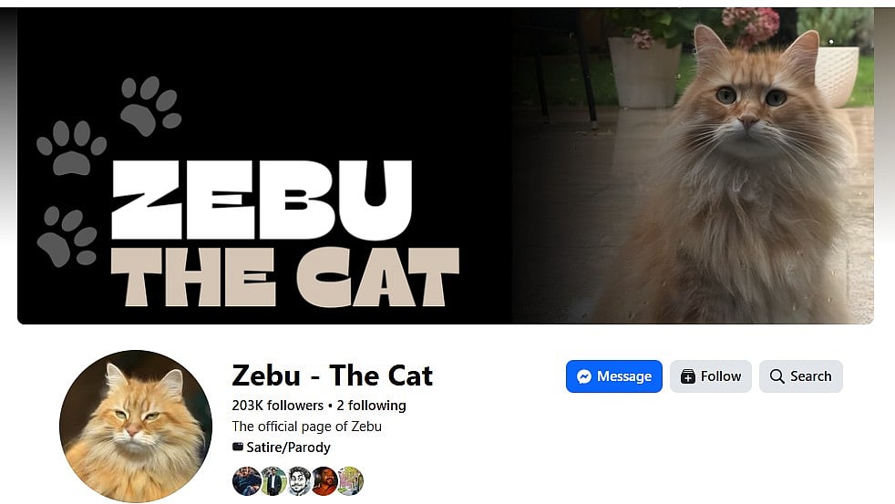Open the circular profile picture of Zebu
The image size is (895, 504).
[x=136, y=427]
